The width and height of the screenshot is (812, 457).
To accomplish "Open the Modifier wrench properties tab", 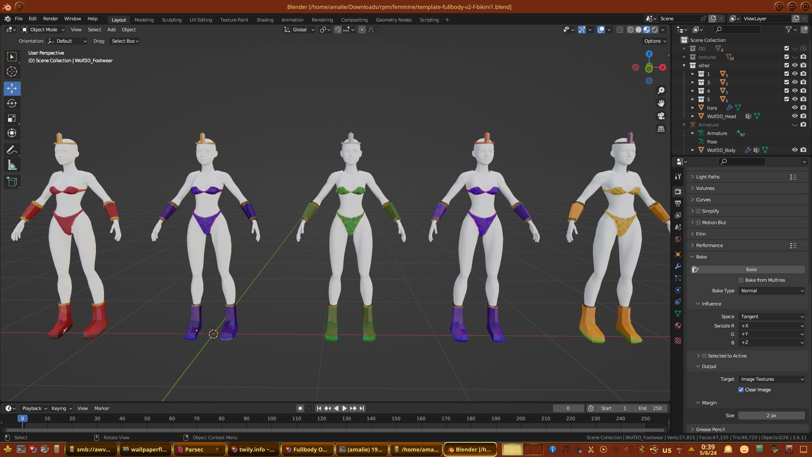I will (678, 266).
